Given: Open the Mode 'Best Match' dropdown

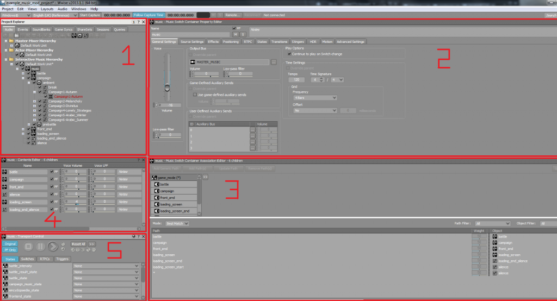Looking at the screenshot, I should pyautogui.click(x=177, y=223).
